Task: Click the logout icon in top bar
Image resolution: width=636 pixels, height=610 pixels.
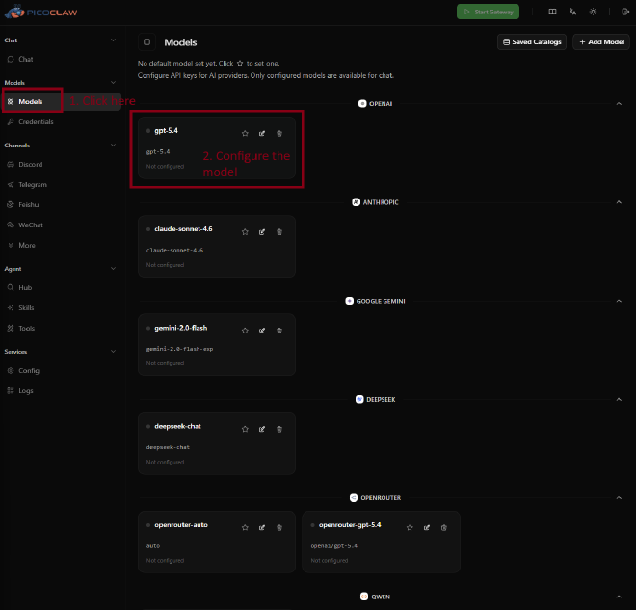Action: (625, 12)
